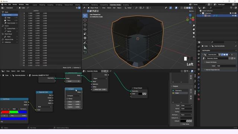Image resolution: width=238 pixels, height=134 pixels.
Task: Add a color stop in ColorRamp
Action: tap(2, 109)
